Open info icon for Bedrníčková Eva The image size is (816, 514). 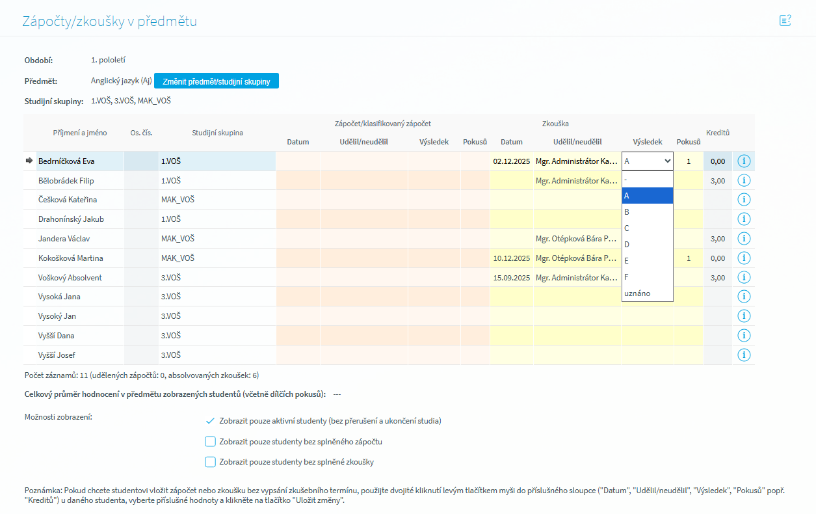(744, 161)
